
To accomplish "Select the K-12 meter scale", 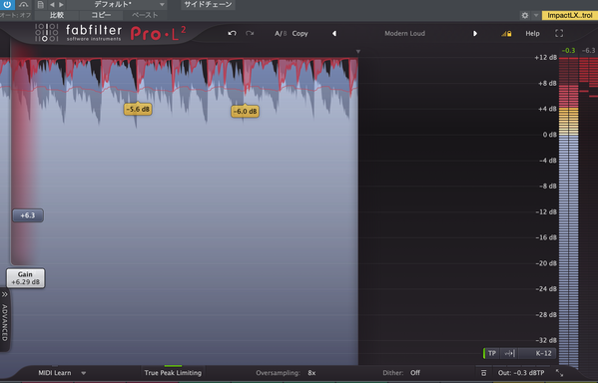I will tap(543, 353).
